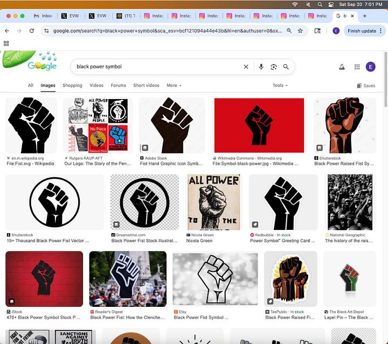Start voice search with microphone icon
Image resolution: width=388 pixels, height=344 pixels.
(261, 67)
